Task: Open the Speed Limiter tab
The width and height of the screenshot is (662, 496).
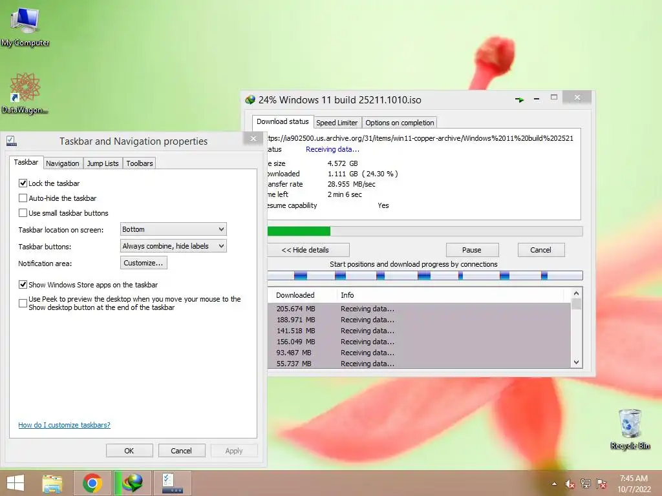Action: [x=337, y=123]
